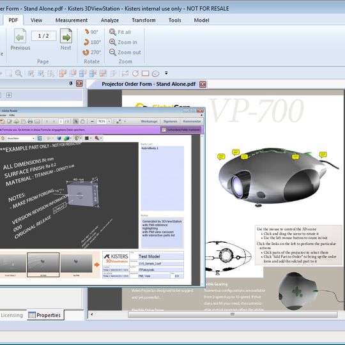345x345 pixels.
Task: Click the home view icon in 3D toolbar
Action: tap(3, 138)
